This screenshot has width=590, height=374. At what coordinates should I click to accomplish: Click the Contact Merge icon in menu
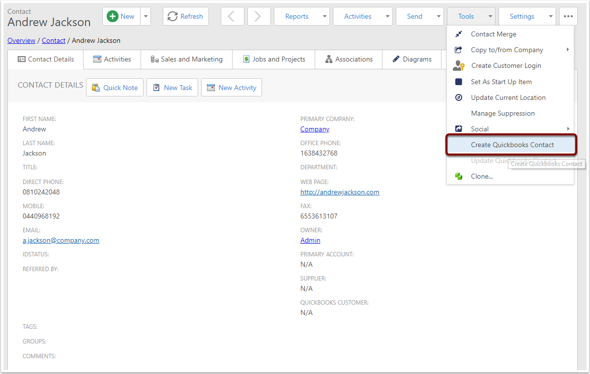459,34
